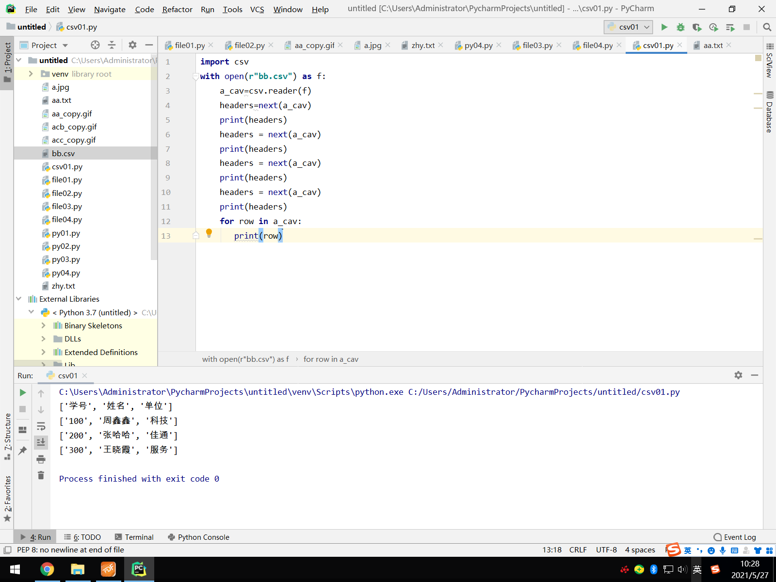Close the csv01.py editor tab

679,45
